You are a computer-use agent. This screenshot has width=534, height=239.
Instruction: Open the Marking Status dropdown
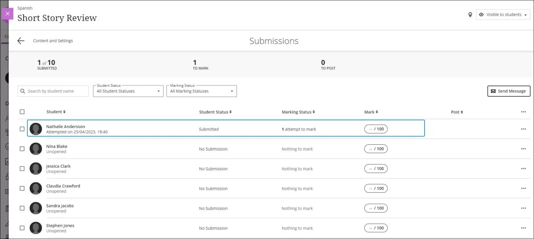[x=202, y=91]
